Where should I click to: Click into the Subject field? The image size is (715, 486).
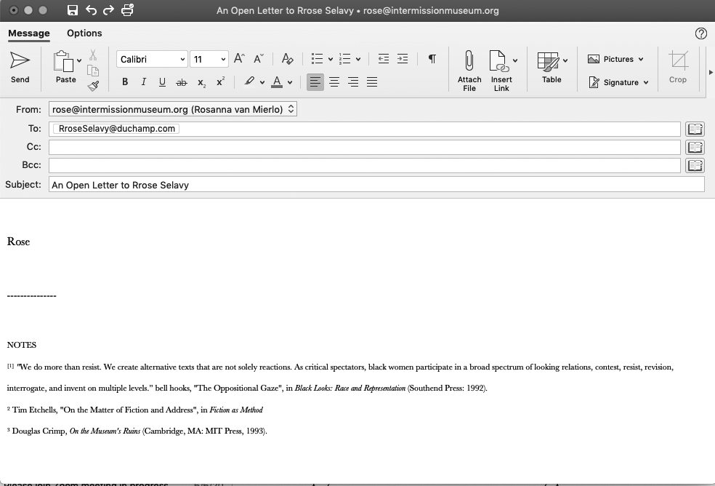tap(376, 185)
